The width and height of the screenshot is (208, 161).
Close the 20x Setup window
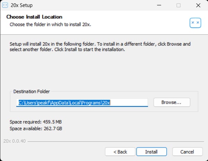click(x=198, y=6)
